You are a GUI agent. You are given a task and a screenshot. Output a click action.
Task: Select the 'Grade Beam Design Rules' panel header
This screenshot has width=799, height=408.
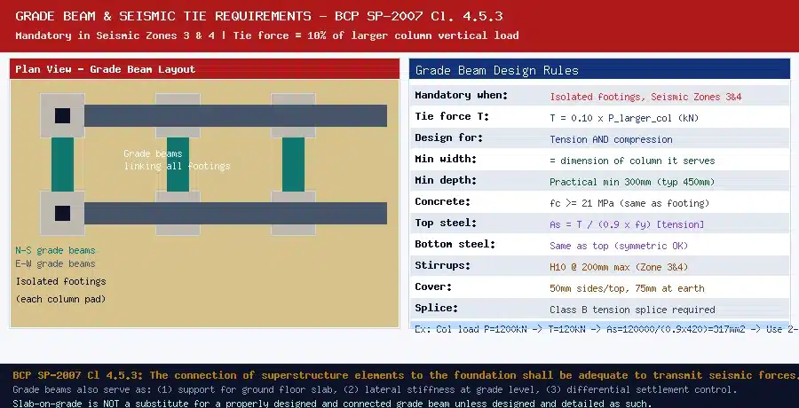pyautogui.click(x=599, y=70)
